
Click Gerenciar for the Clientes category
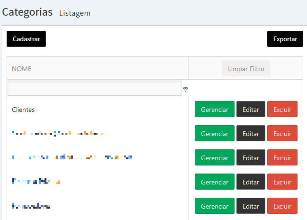(215, 109)
